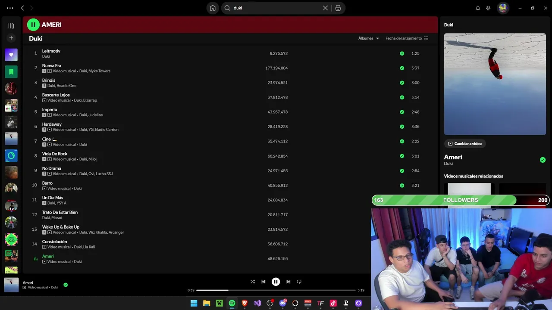The image size is (552, 310).
Task: Toggle the saved checkmark for Brindis
Action: [402, 83]
